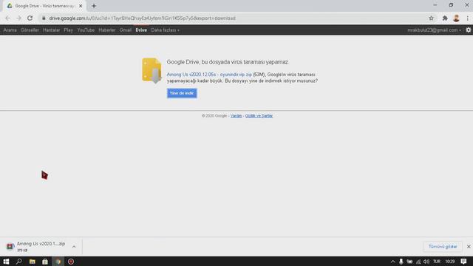Open Haritalar in Google bar

point(51,30)
